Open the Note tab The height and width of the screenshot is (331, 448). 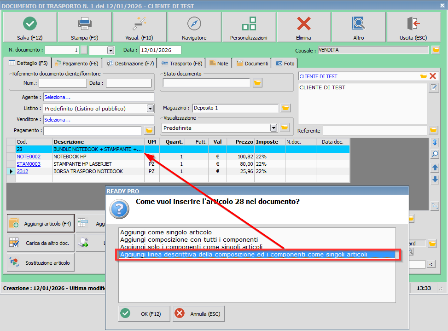point(219,64)
